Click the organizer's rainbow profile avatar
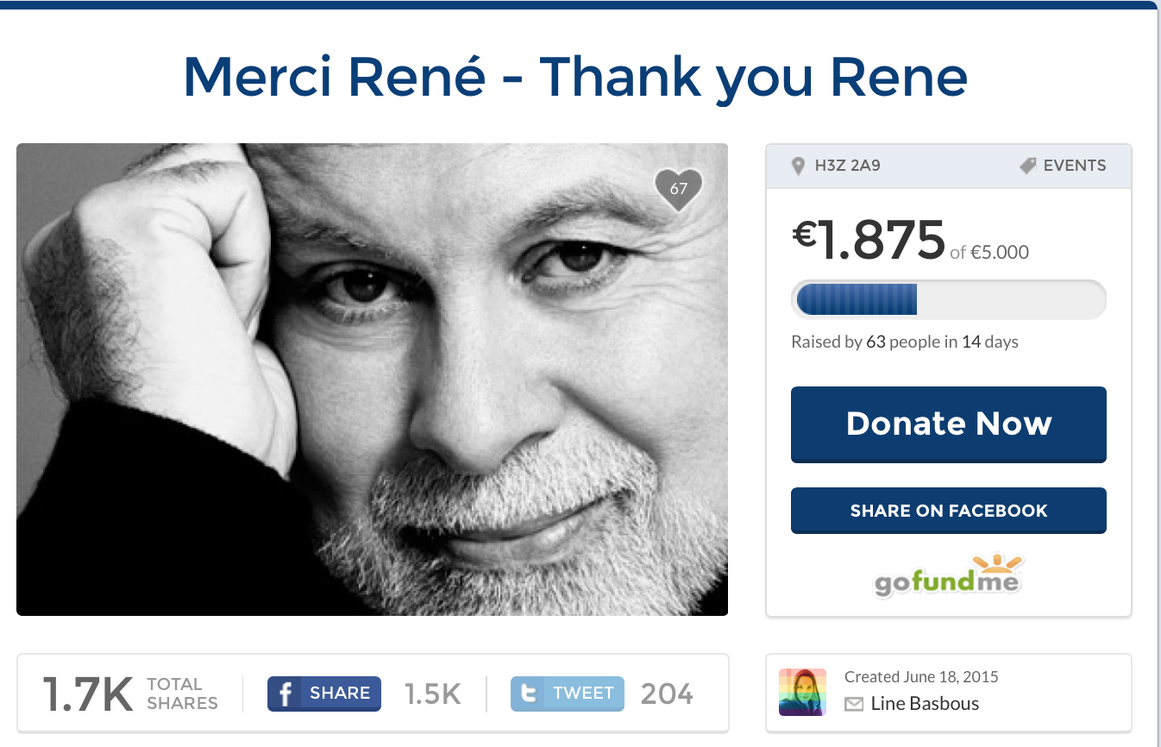1161x747 pixels. pyautogui.click(x=802, y=692)
